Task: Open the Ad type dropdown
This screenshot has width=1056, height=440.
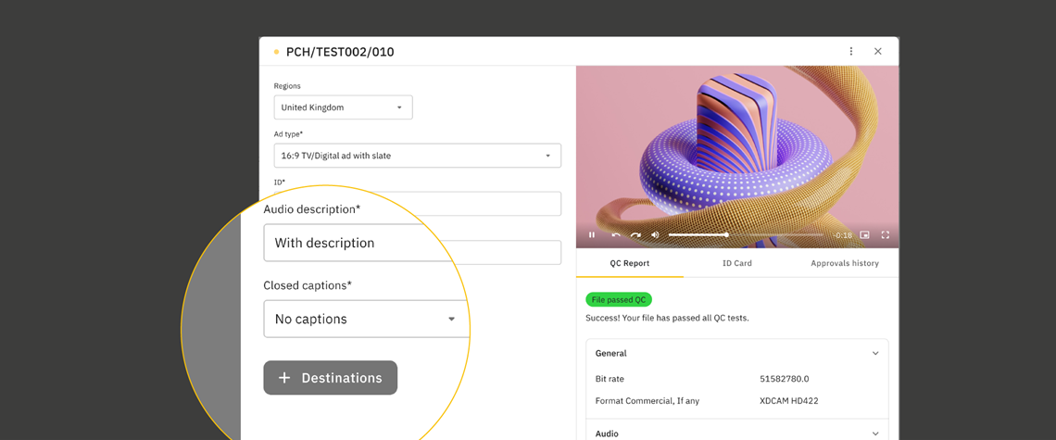Action: (418, 156)
